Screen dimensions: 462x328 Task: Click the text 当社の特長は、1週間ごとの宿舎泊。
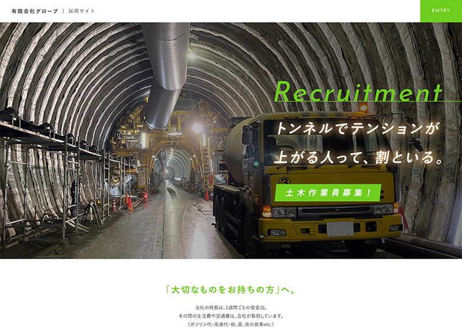click(231, 307)
